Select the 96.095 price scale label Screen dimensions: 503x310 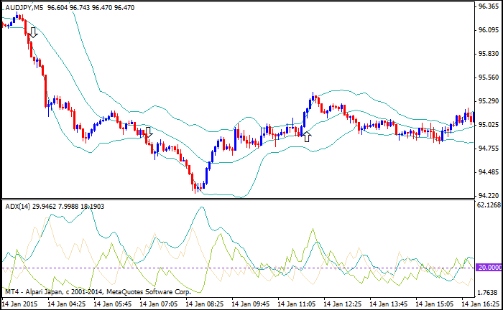488,30
